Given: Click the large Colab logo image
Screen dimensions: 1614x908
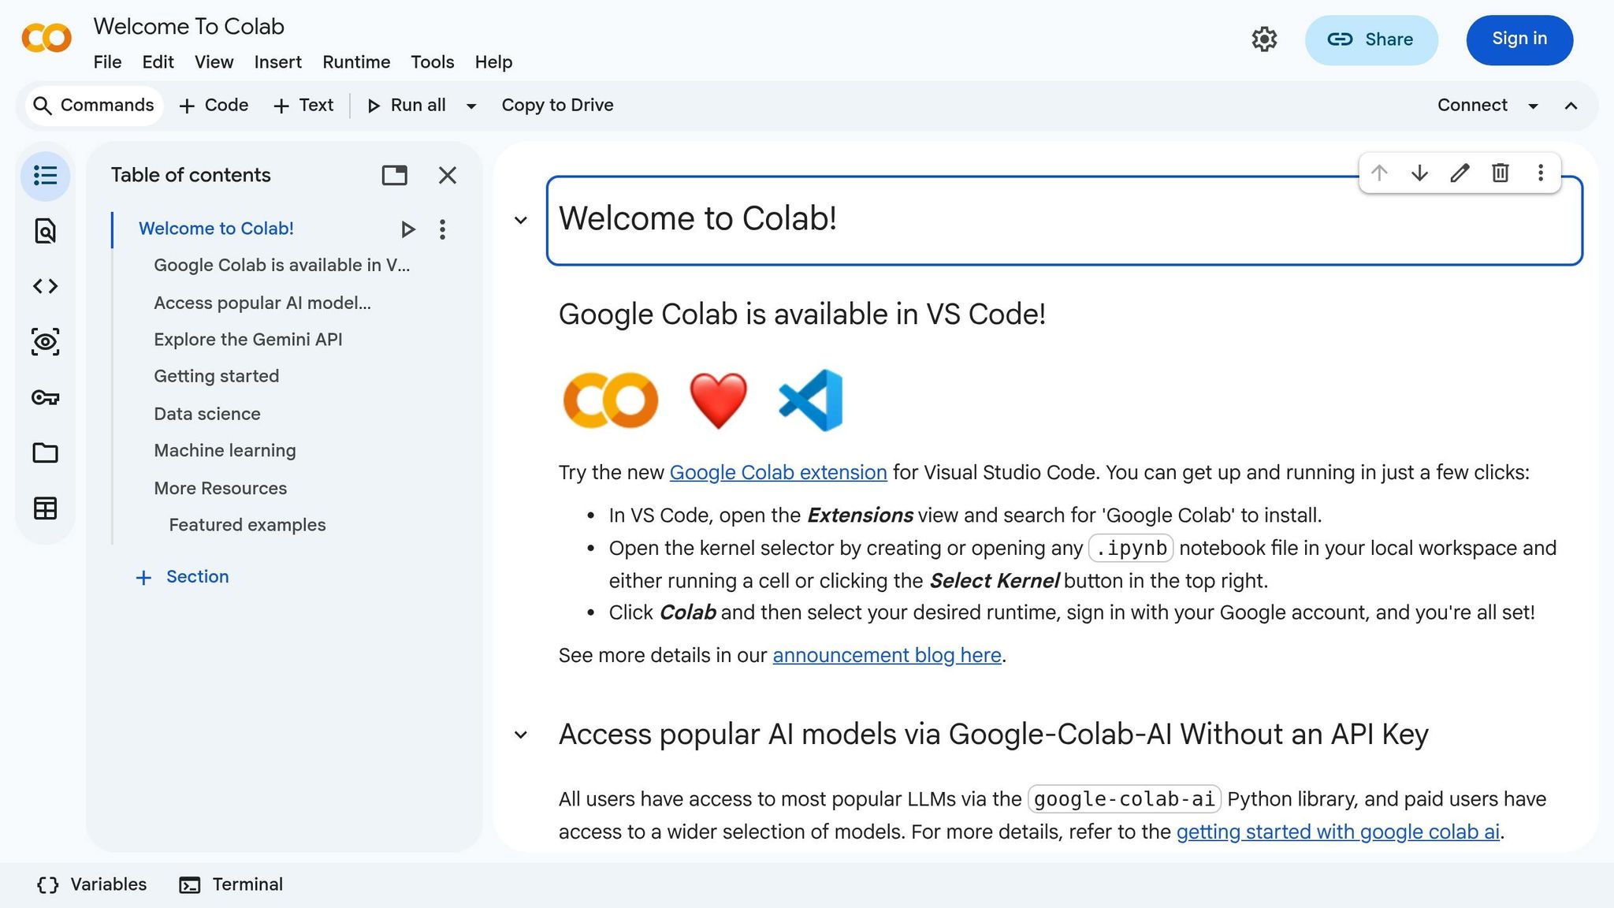Looking at the screenshot, I should click(x=610, y=400).
